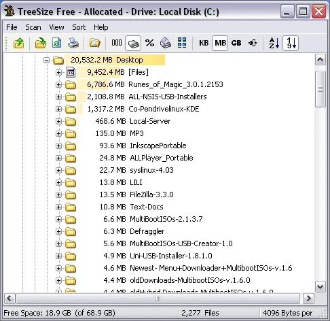Image resolution: width=330 pixels, height=321 pixels.
Task: Click the grid details view icon
Action: [182, 43]
